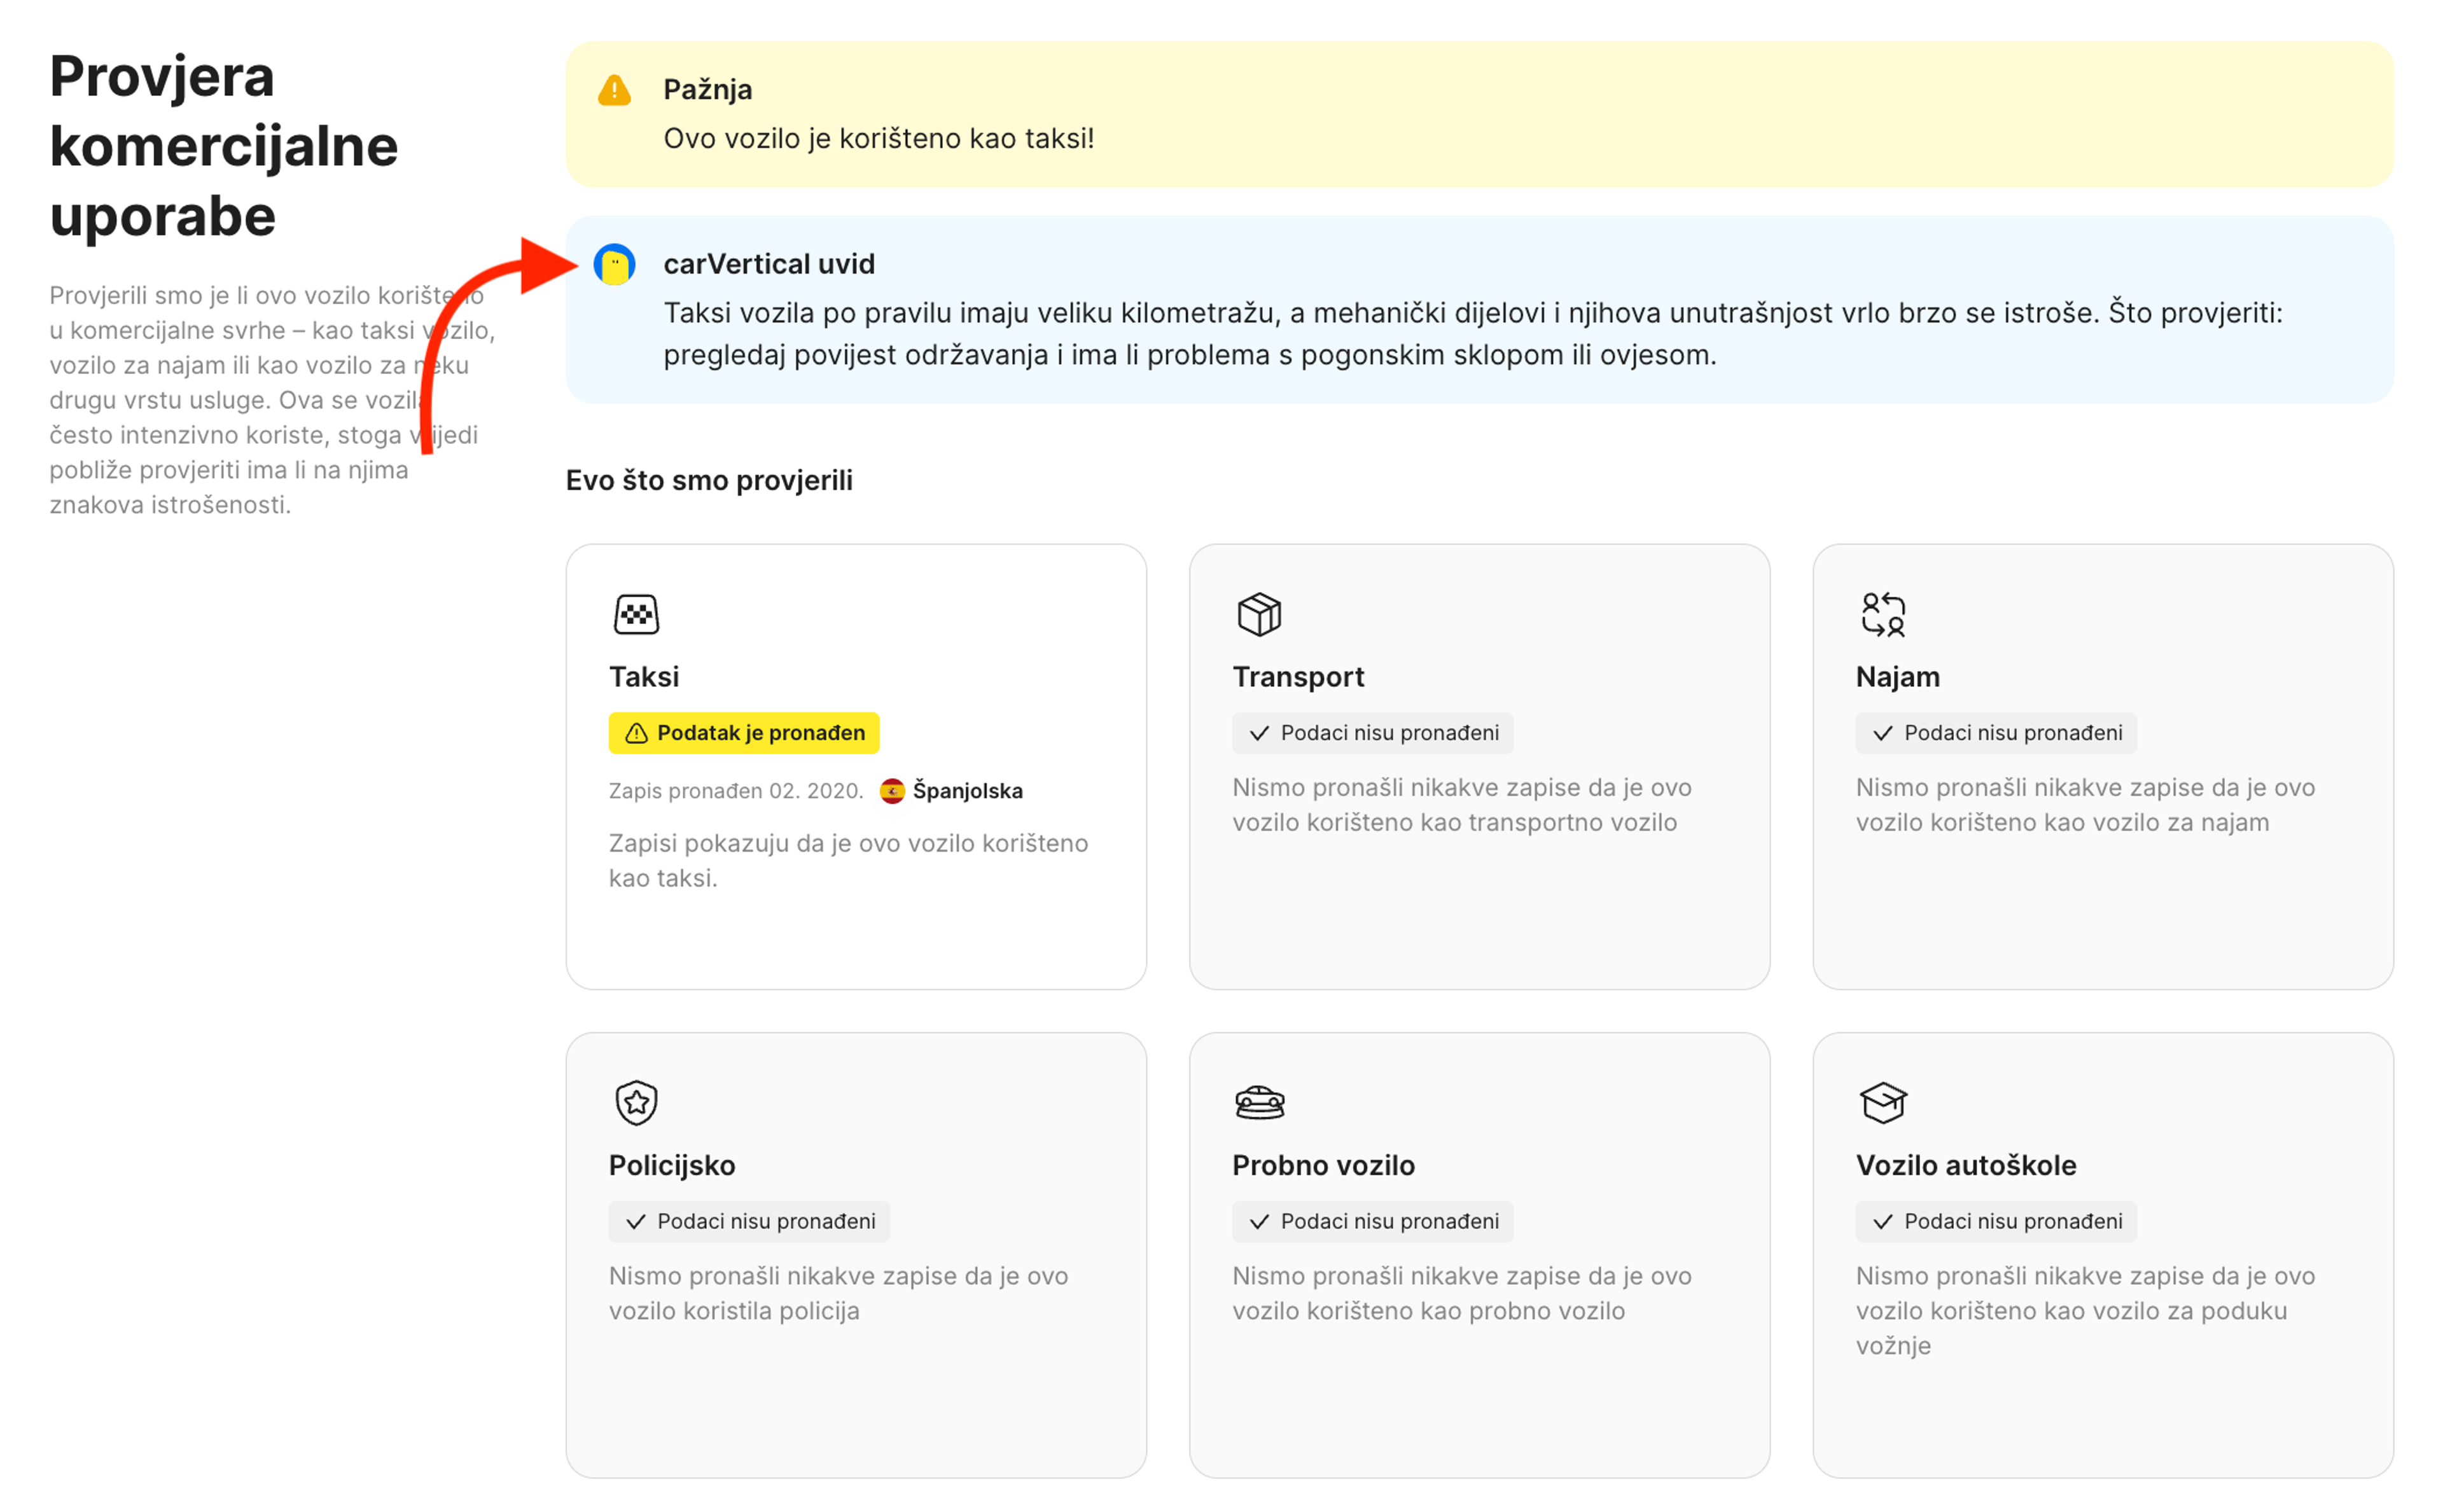Click Policijsko "Podaci nisu pronađeni" badge
Screen dimensions: 2443x1512
tap(749, 1221)
